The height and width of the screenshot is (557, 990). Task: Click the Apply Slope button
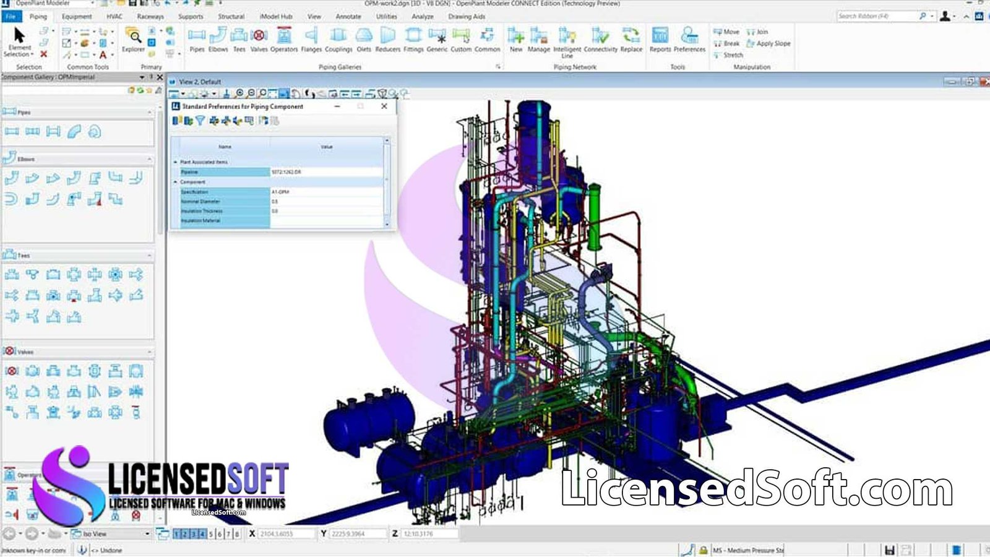click(768, 43)
